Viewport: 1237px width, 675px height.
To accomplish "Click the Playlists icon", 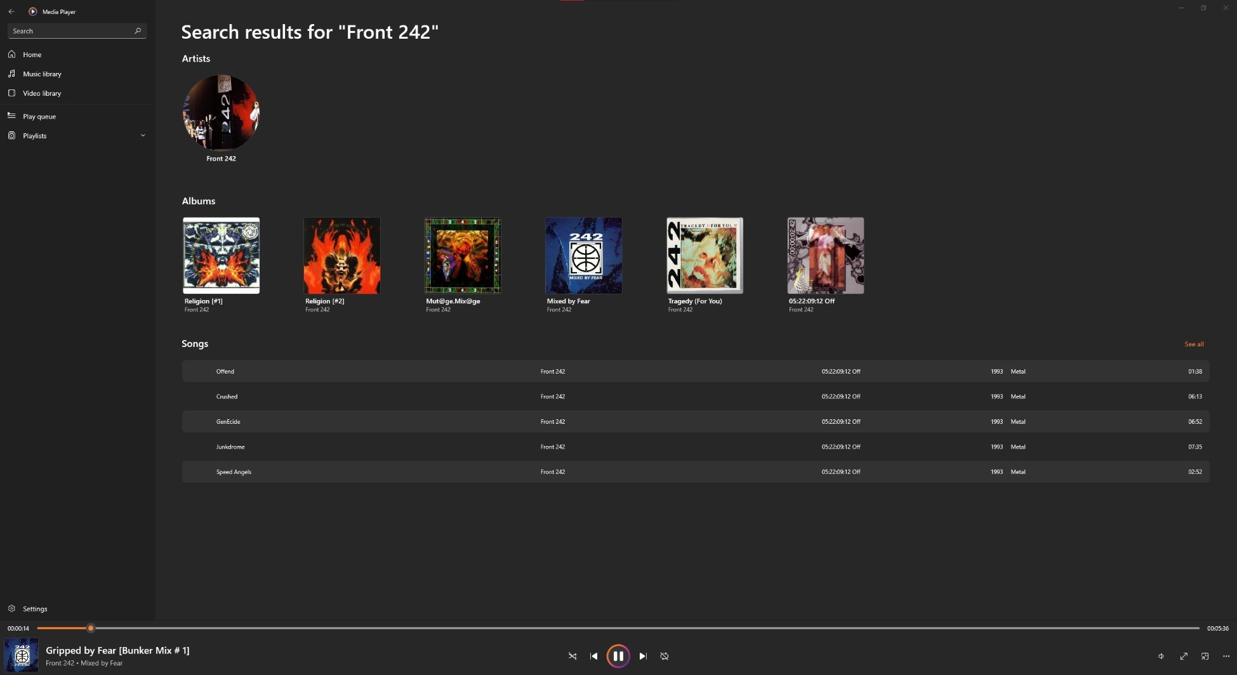I will tap(11, 136).
